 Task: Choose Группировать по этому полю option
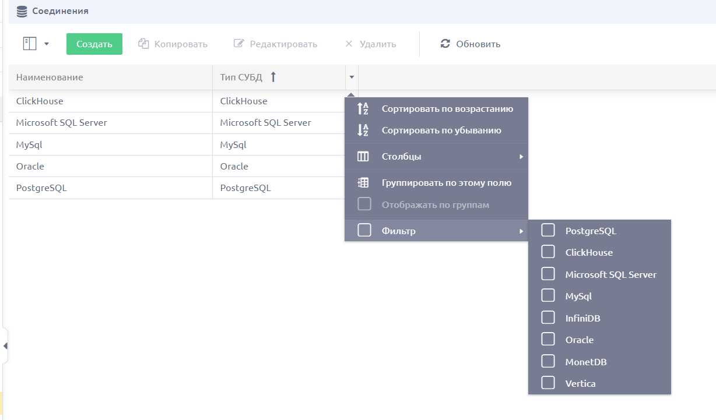[x=436, y=183]
